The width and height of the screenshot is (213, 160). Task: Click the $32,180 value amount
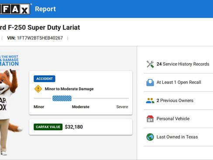pos(74,127)
